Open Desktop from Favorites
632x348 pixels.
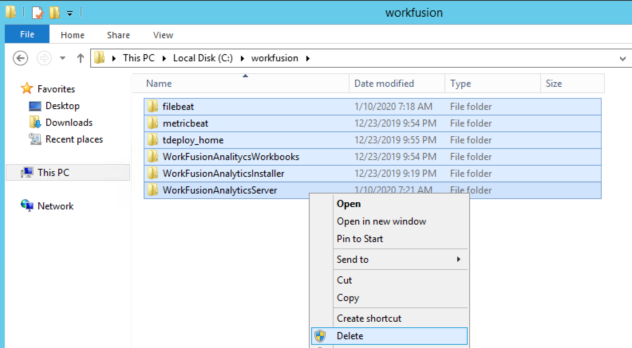point(63,106)
